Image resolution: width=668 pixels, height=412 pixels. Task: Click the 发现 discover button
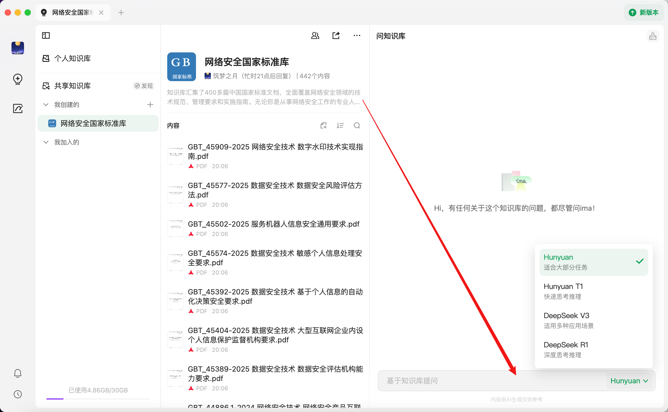(x=144, y=86)
